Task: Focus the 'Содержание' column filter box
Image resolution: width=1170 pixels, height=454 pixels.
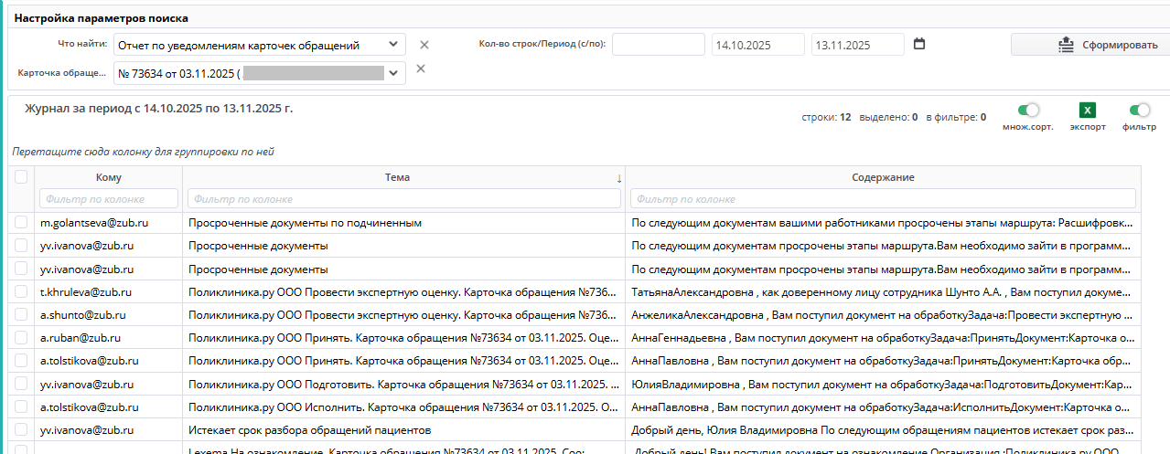Action: point(883,198)
